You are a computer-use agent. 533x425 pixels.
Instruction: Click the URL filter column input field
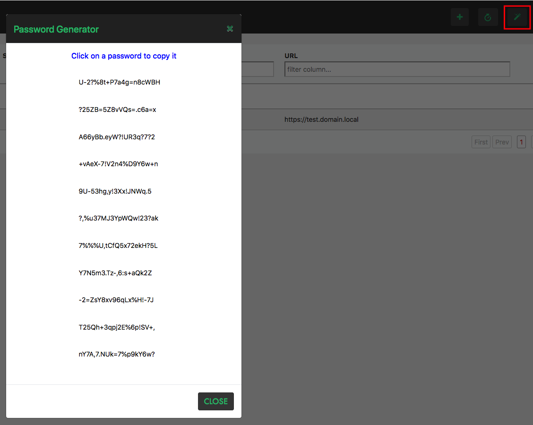tap(397, 69)
